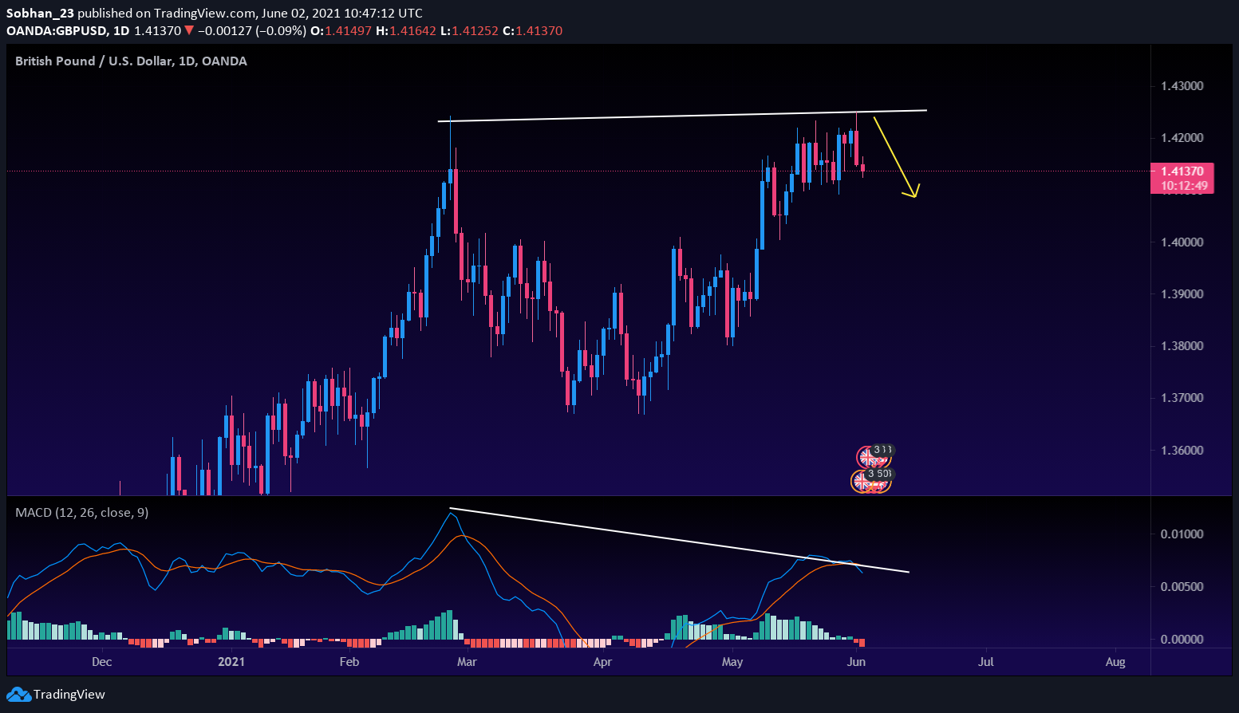Select the white resistance trendline above price candles

[682, 116]
